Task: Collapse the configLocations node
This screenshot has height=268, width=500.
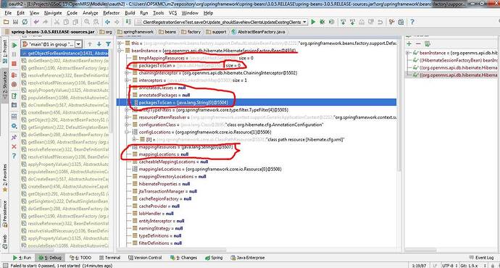Action: [127, 132]
